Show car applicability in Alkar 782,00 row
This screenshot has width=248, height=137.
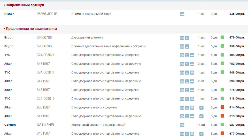[192, 64]
